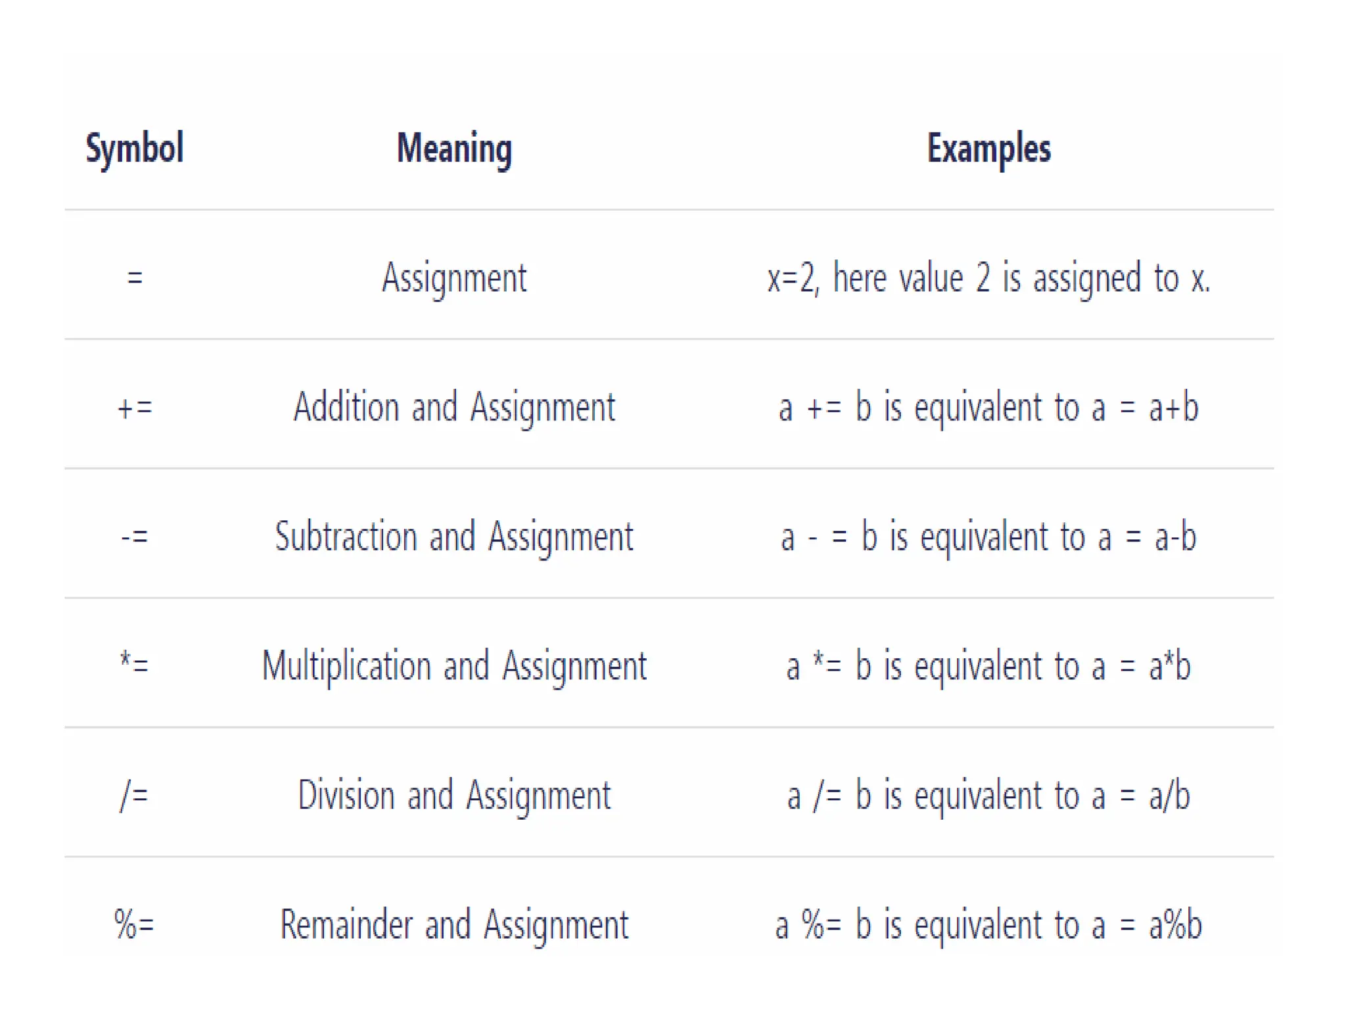Screen dimensions: 1346x1009
Task: Select the -= symbol cell
Action: pyautogui.click(x=135, y=537)
